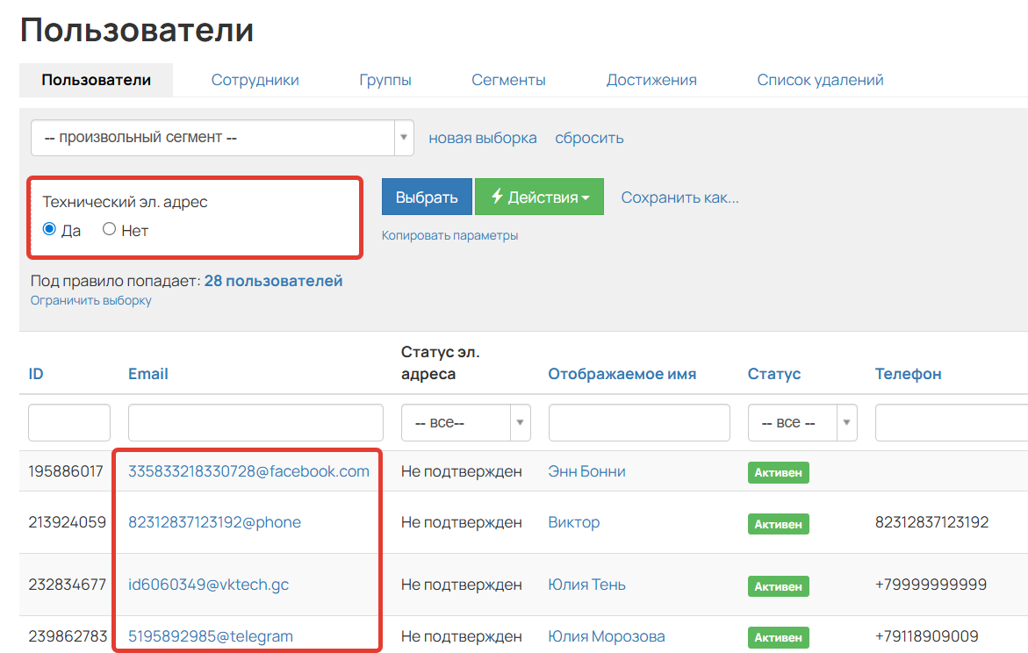Image resolution: width=1028 pixels, height=653 pixels.
Task: Select the 'Да' radio button
Action: click(50, 230)
